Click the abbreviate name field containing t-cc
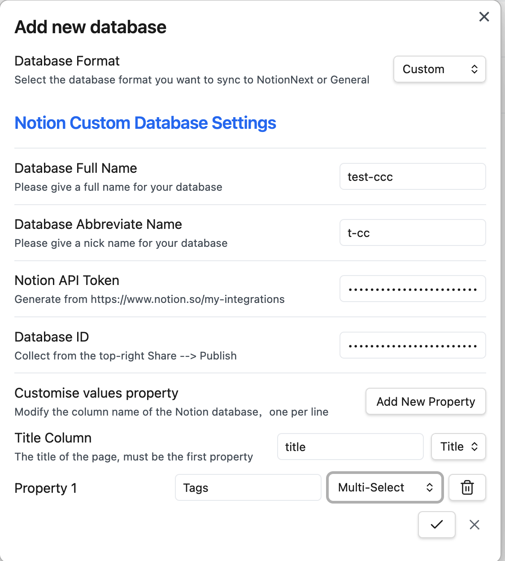This screenshot has width=505, height=561. tap(412, 233)
